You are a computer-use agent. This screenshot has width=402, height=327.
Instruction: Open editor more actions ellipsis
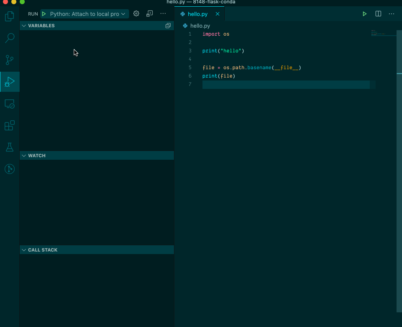coord(392,14)
